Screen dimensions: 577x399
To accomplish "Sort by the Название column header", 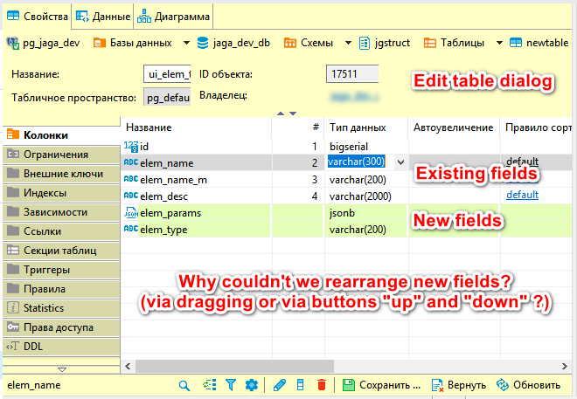I will point(197,127).
